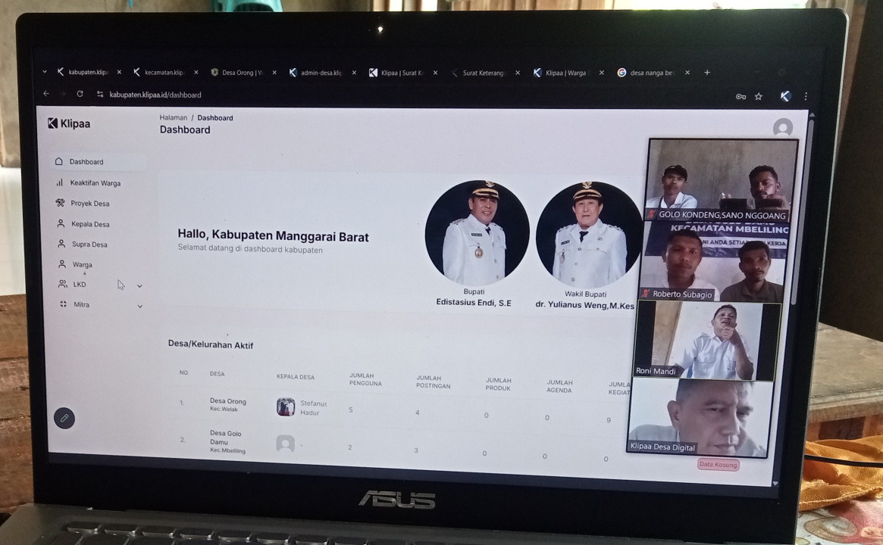
Task: Go to the Warga menu item
Action: (x=82, y=265)
